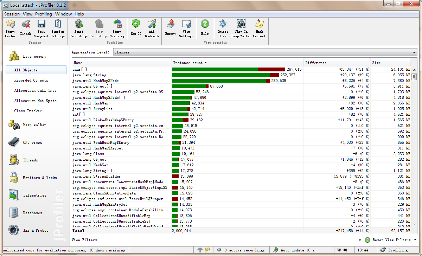This screenshot has width=422, height=256.
Task: Open the Profiling menu
Action: (x=44, y=14)
